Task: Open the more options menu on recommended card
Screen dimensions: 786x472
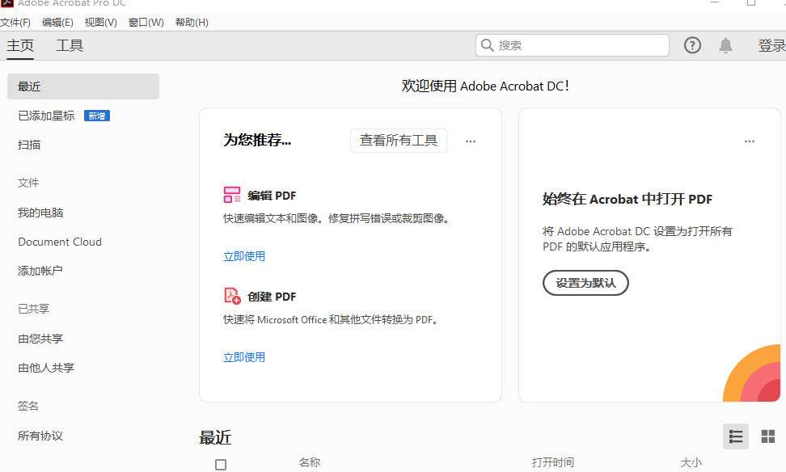Action: pyautogui.click(x=471, y=141)
